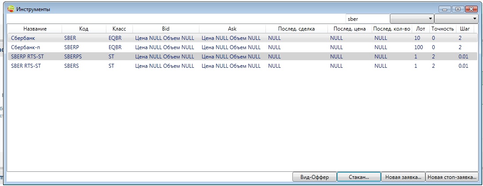The width and height of the screenshot is (483, 186).
Task: Click the Класс column header
Action: click(x=119, y=29)
